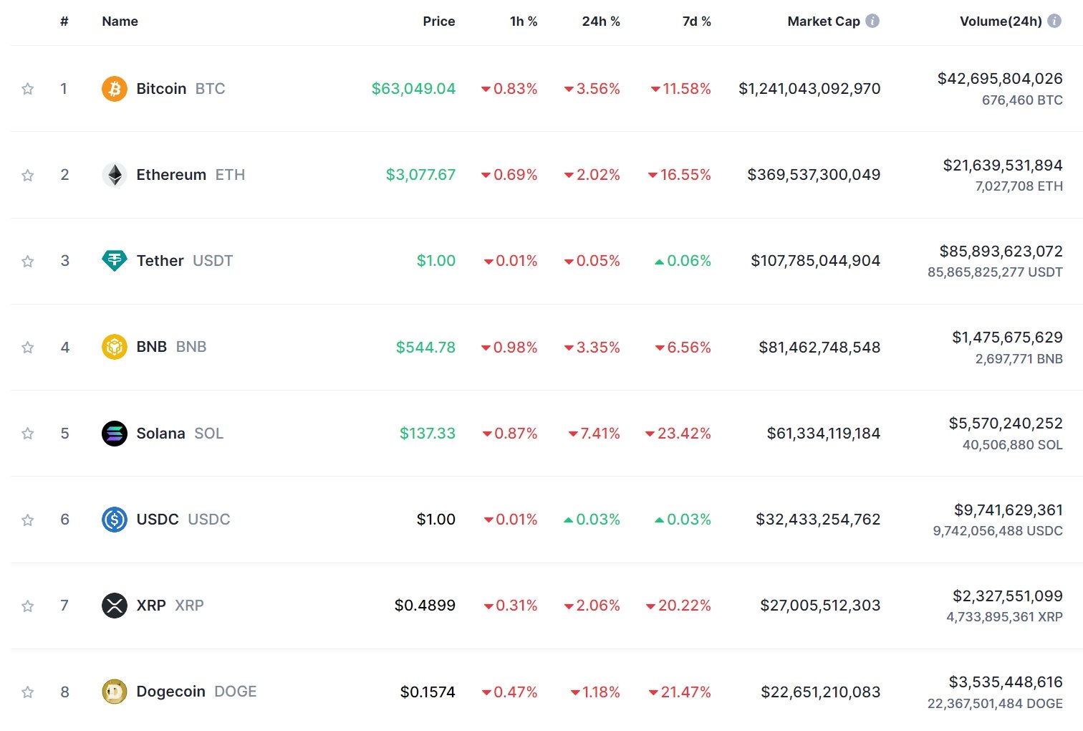Click Tether's 24h volume amount
The image size is (1083, 731).
[1001, 252]
